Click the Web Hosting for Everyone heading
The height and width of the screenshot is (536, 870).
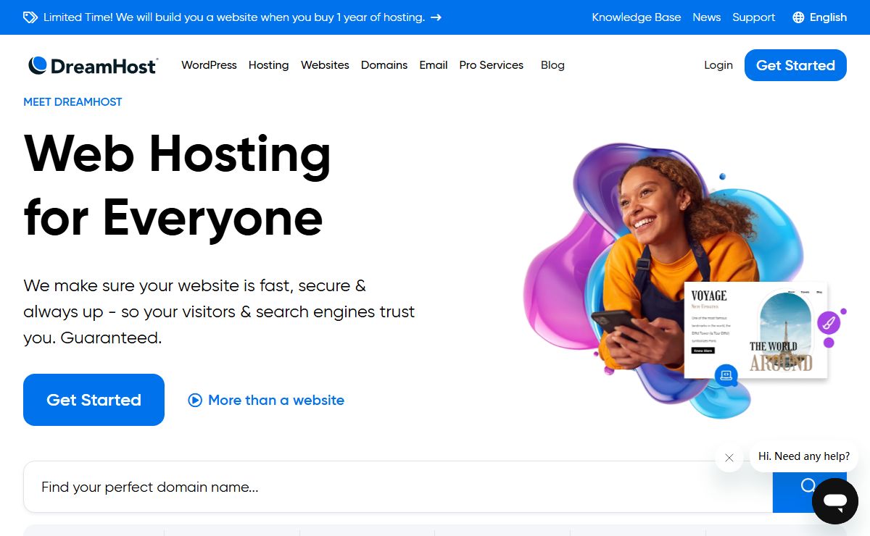click(177, 185)
